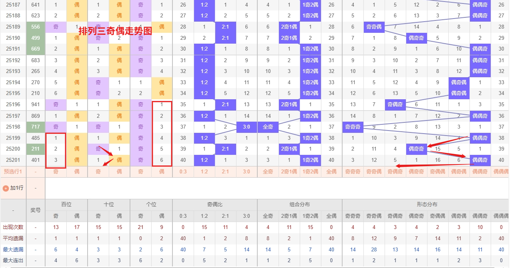Click the 十位 column group header
This screenshot has width=510, height=268.
(x=109, y=205)
